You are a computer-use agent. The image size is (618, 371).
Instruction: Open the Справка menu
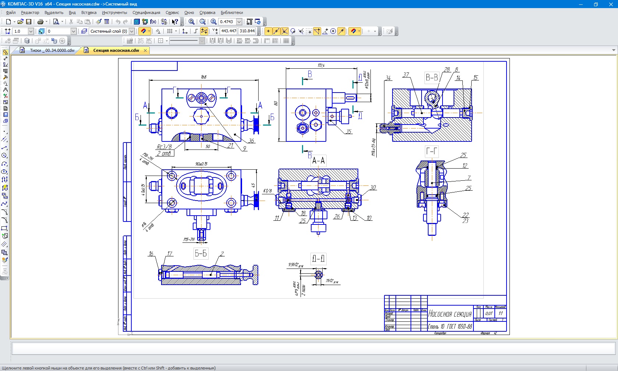pyautogui.click(x=207, y=12)
